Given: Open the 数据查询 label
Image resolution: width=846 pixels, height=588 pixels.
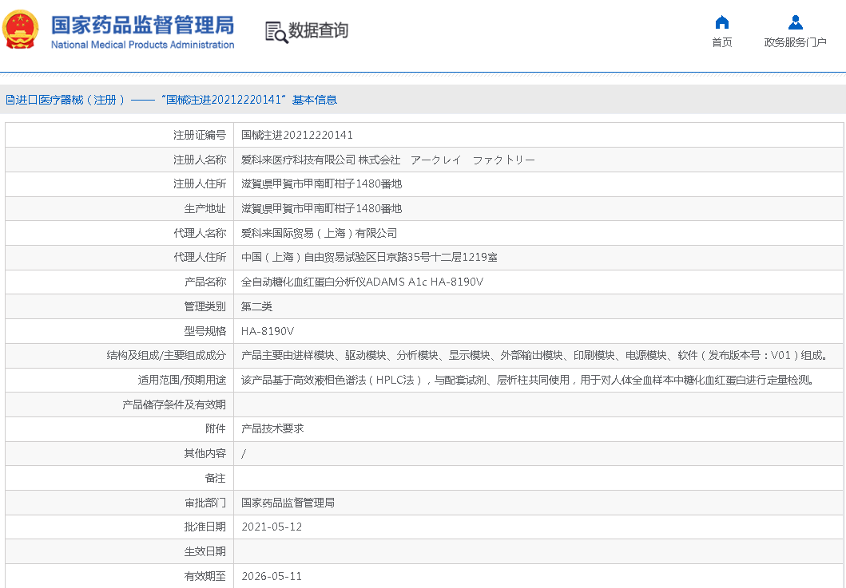Looking at the screenshot, I should pos(318,31).
